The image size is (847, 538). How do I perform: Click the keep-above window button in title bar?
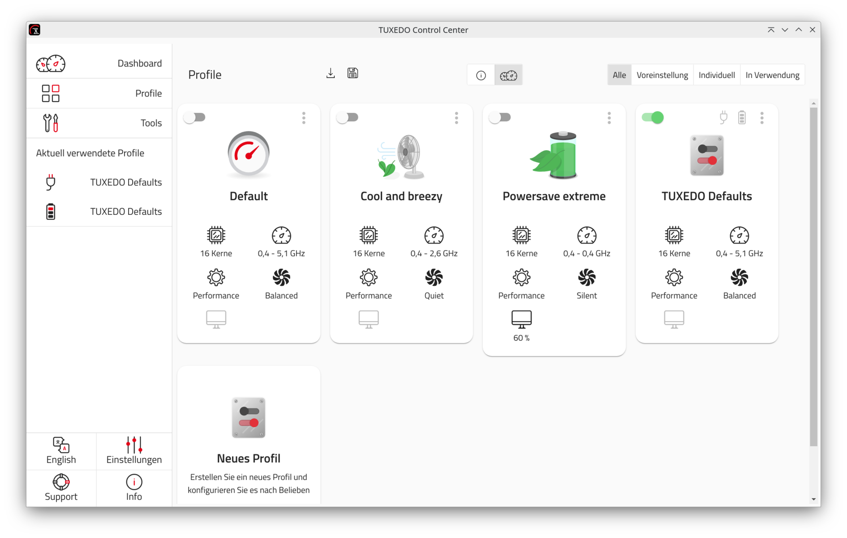(771, 30)
